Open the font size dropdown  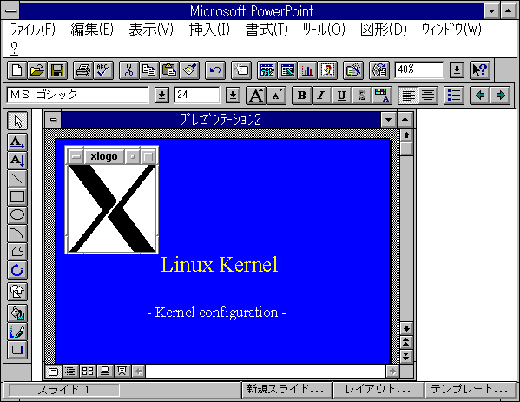pos(233,96)
